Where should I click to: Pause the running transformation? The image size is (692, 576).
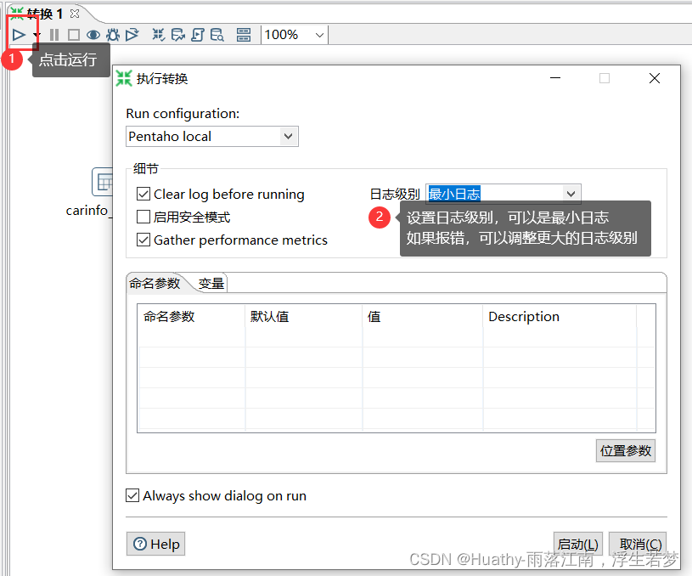point(53,35)
